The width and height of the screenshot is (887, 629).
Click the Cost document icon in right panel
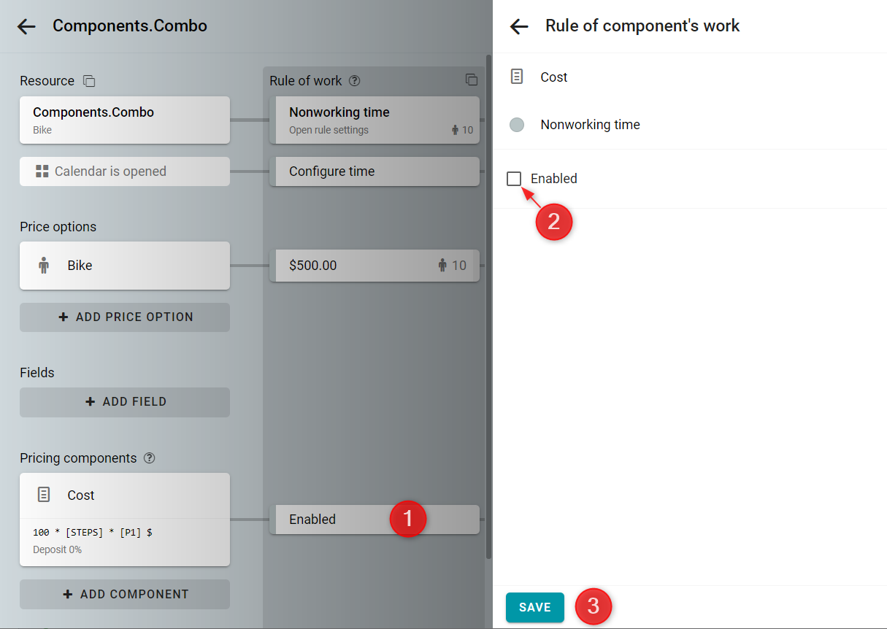(x=517, y=77)
